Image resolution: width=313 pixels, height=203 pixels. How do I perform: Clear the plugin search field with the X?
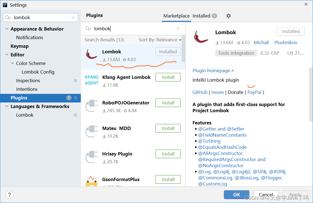[178, 29]
